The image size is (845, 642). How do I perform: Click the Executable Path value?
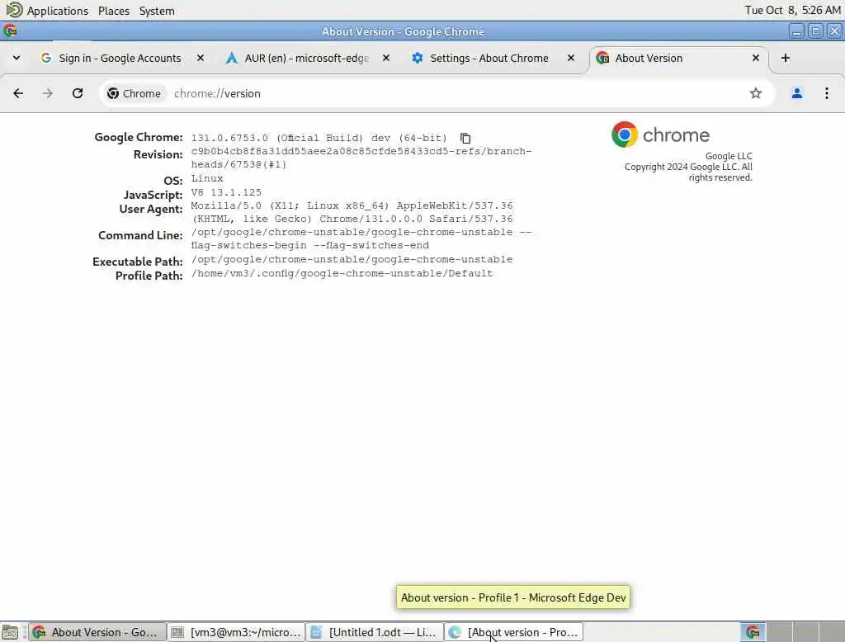352,259
